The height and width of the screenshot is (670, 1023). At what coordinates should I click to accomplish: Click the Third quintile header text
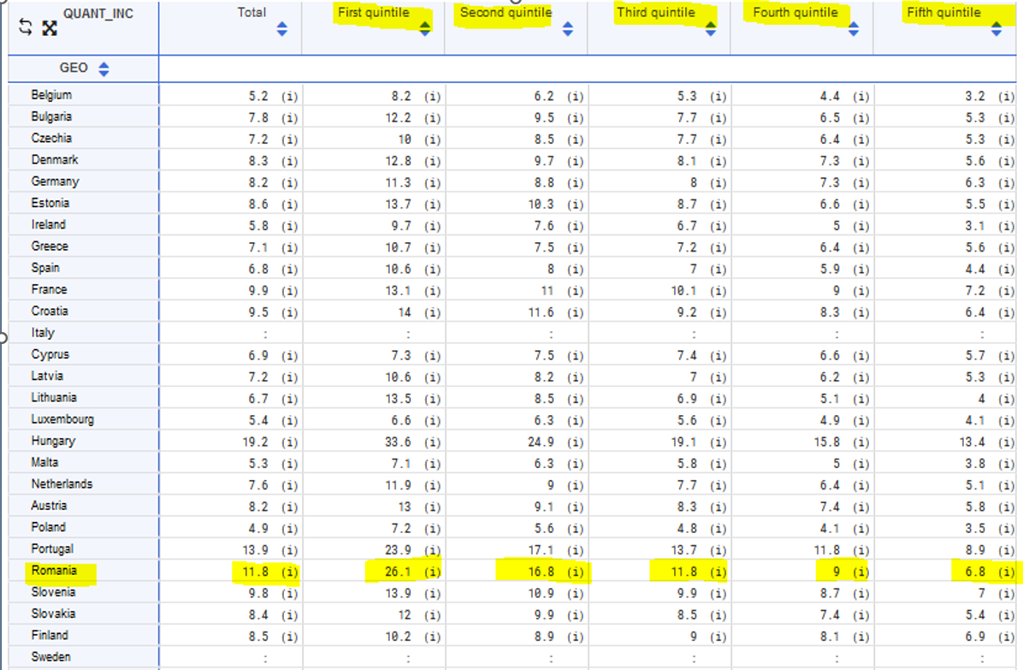point(656,12)
